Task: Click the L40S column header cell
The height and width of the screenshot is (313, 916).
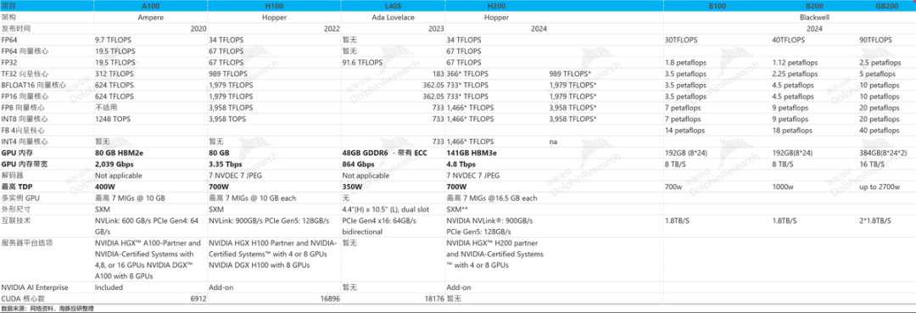Action: [x=394, y=5]
